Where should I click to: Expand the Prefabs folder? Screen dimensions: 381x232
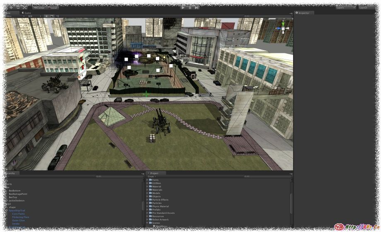click(x=147, y=210)
